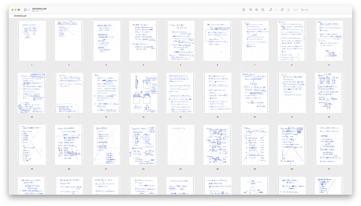This screenshot has width=361, height=206.
Task: Show the Markup toolbar
Action: [x=288, y=9]
